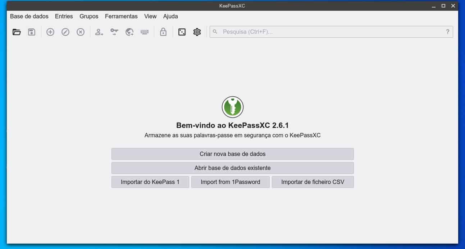Copy URL with the globe icon
The height and width of the screenshot is (249, 465).
(129, 32)
